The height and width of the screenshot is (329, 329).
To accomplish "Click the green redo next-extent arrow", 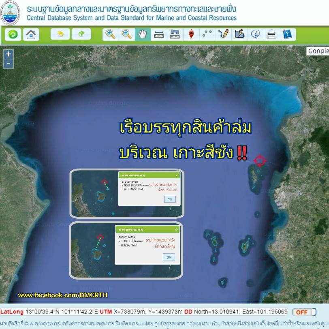I will (81, 34).
